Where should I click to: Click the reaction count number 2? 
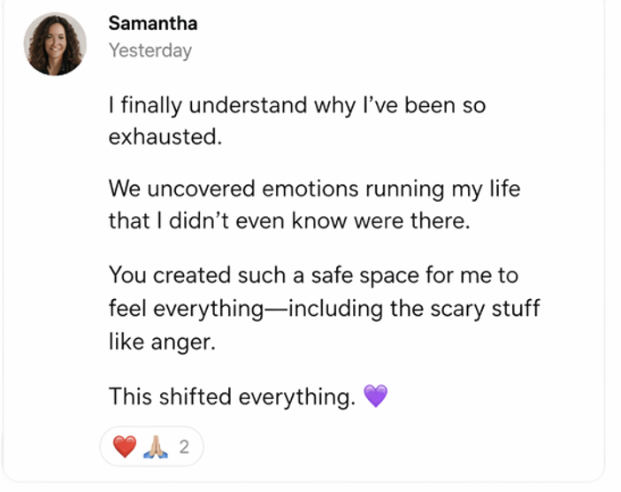coord(184,447)
